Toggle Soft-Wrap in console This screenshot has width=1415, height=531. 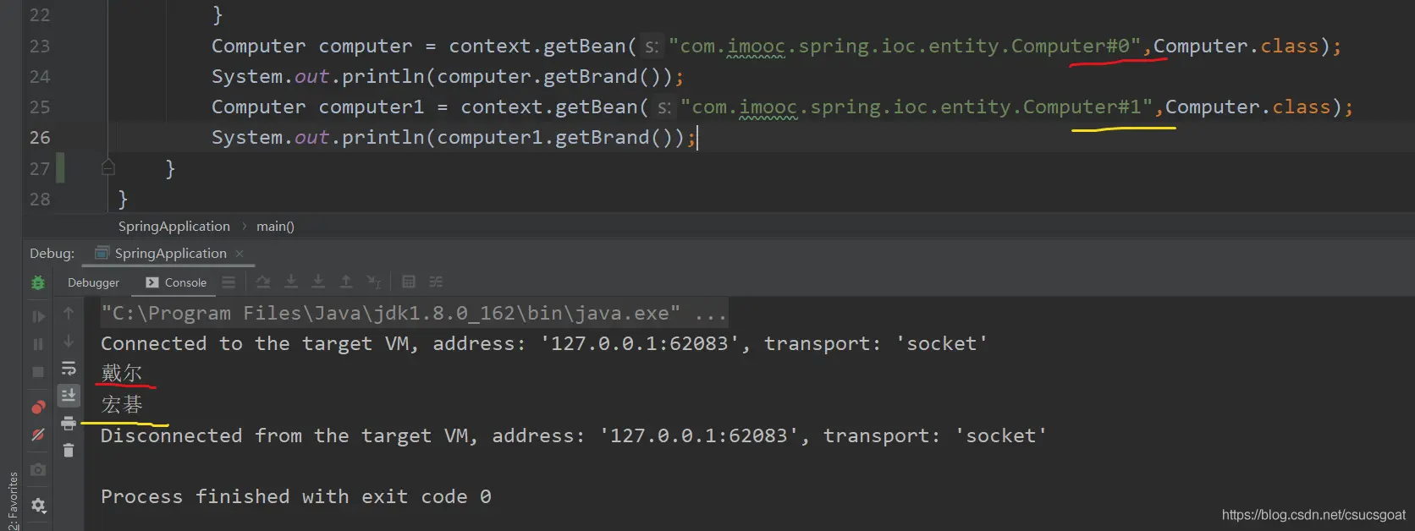[x=69, y=369]
